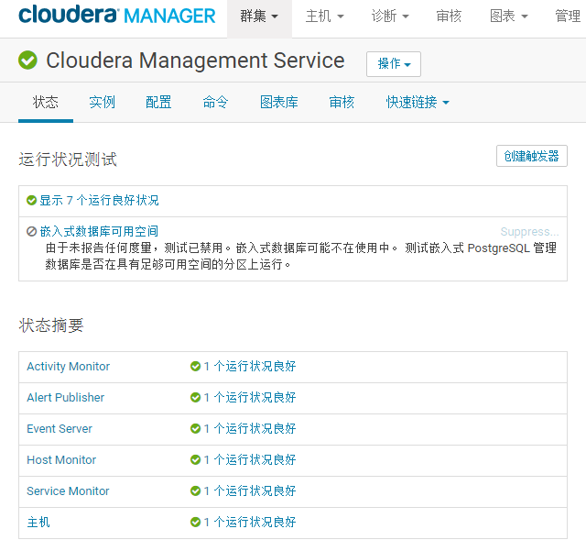Click Service Monitor's 1 个运行状况良好 link

click(x=250, y=490)
